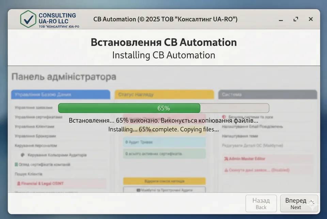Open Управління Брокерами item
Viewport: 327px width, 219px height.
tap(35, 136)
